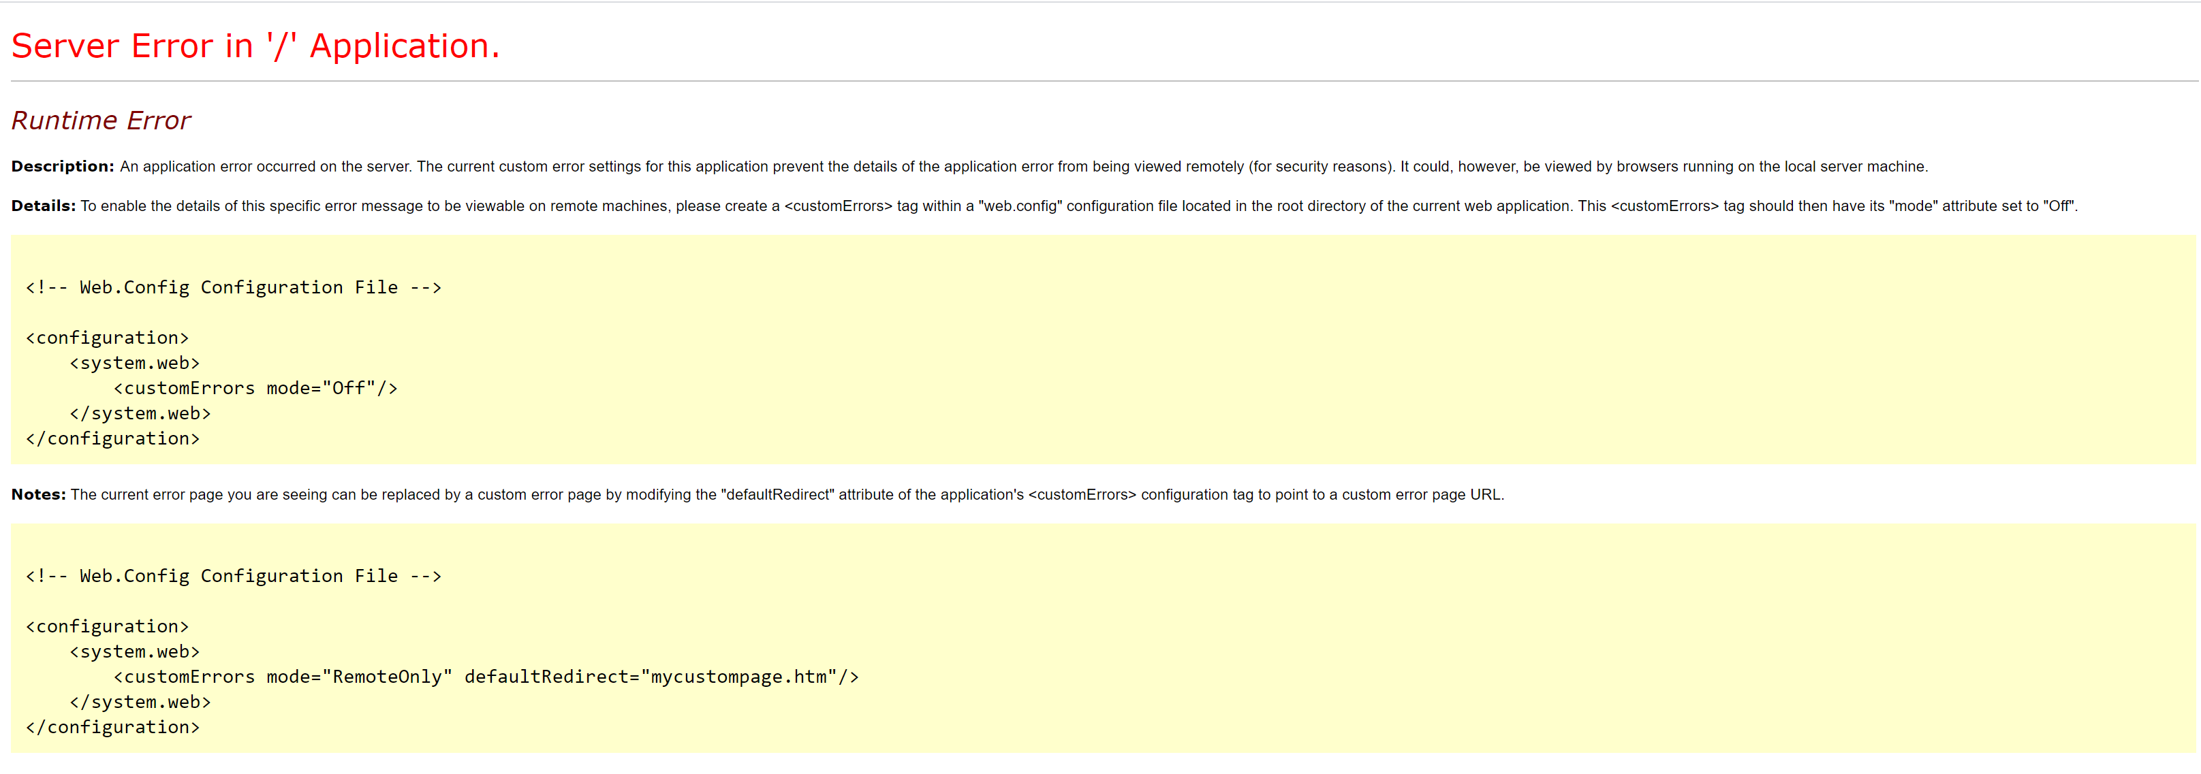Image resolution: width=2201 pixels, height=774 pixels.
Task: Click first 'Web.Config Configuration File' comment line
Action: pos(233,287)
